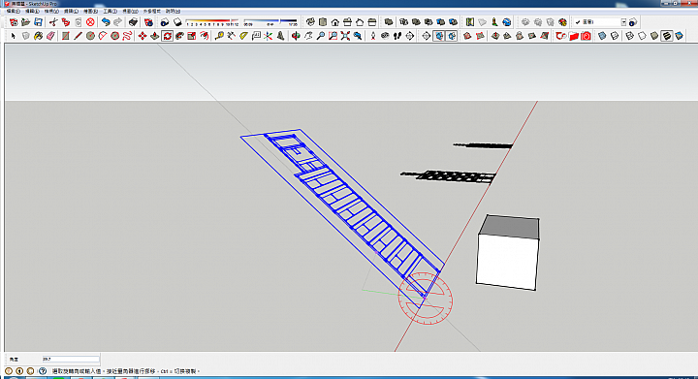Expand the layer dropdown list
Image resolution: width=698 pixels, height=379 pixels.
point(623,22)
